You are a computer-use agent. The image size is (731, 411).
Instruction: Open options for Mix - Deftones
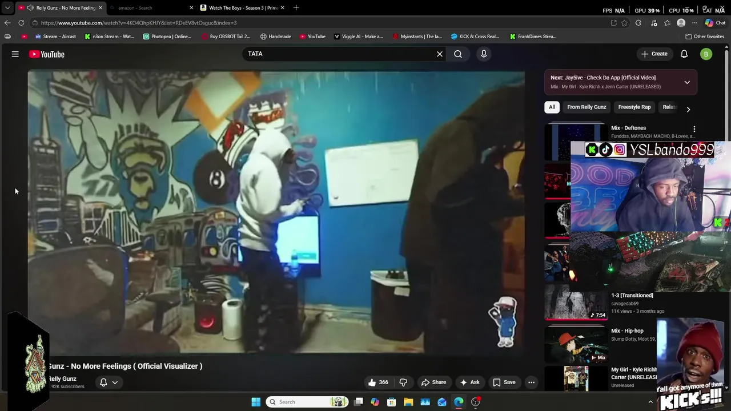click(694, 129)
